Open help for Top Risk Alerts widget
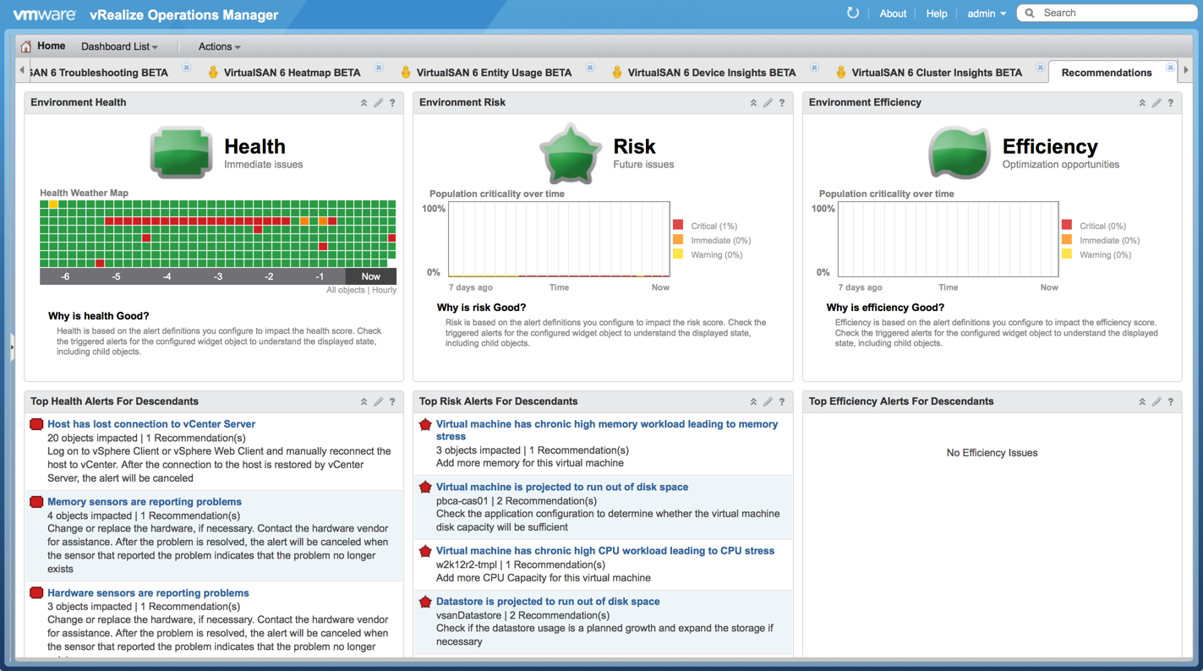This screenshot has height=671, width=1203. point(781,402)
